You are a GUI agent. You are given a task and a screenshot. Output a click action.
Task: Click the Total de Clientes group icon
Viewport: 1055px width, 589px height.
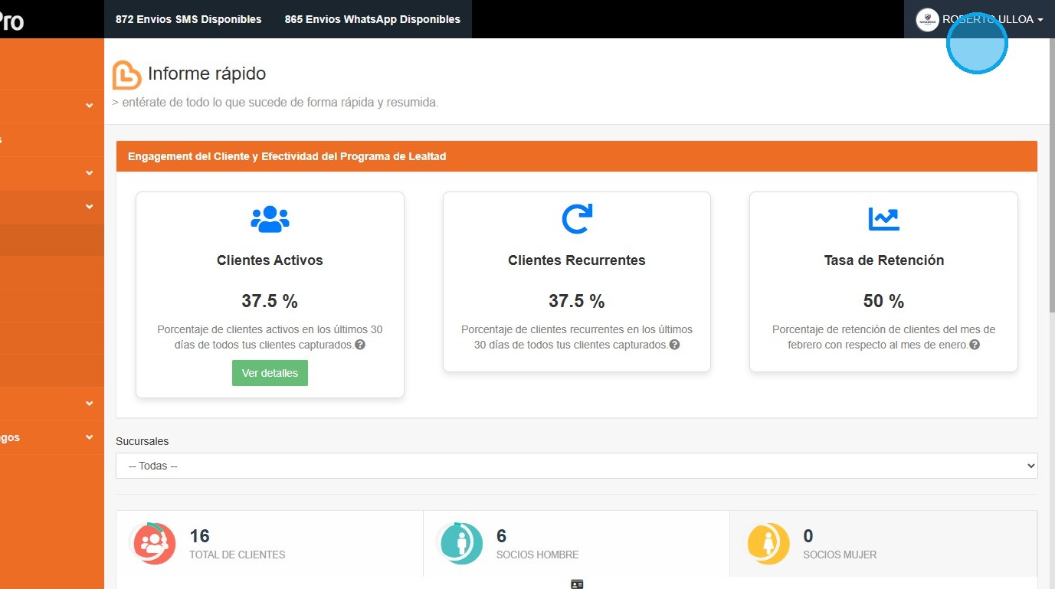click(x=154, y=543)
